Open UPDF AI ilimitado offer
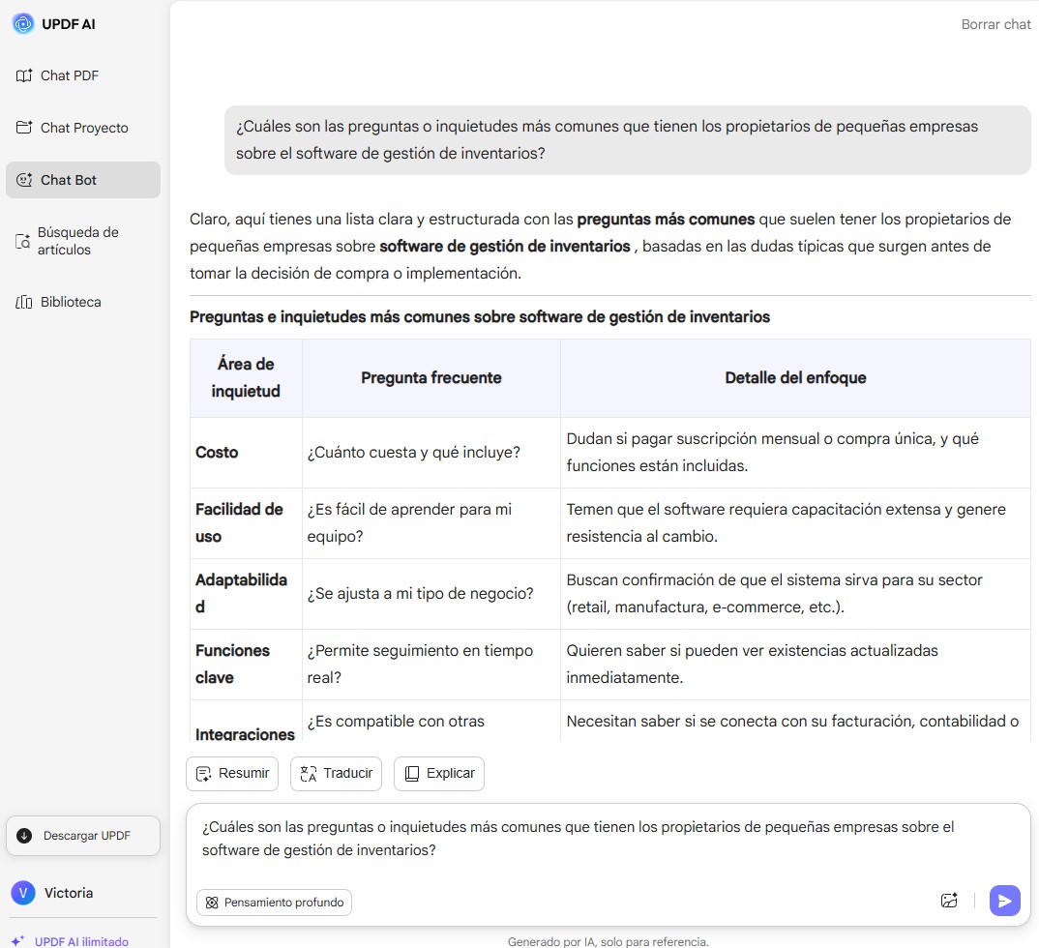 coord(71,940)
